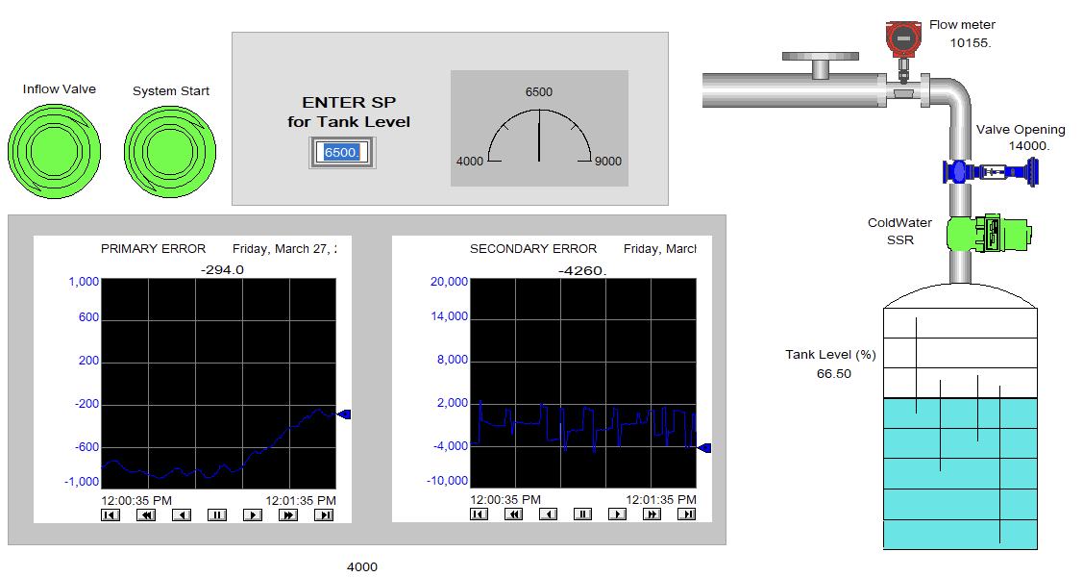Pause the Secondary Error trend
The height and width of the screenshot is (577, 1083).
click(583, 514)
